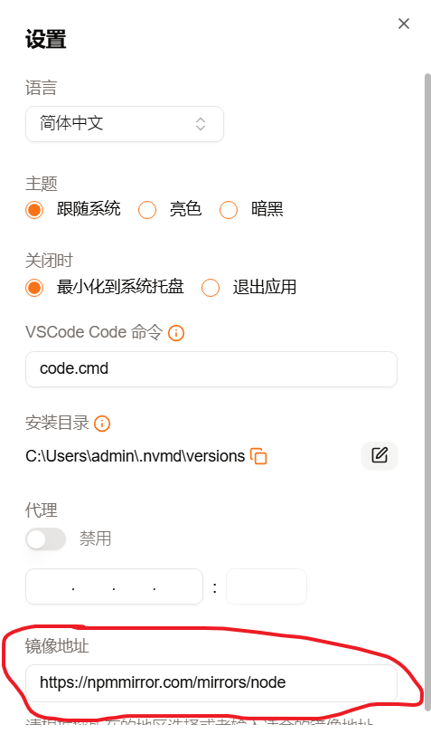Image resolution: width=431 pixels, height=734 pixels.
Task: Choose quit application on close
Action: point(211,288)
